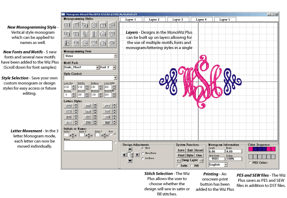Image resolution: width=287 pixels, height=198 pixels.
Task: Adjust the Kerning spinner arrows
Action: [74, 95]
